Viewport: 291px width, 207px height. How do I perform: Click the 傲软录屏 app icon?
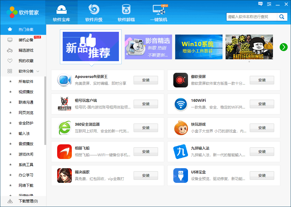pyautogui.click(x=181, y=80)
